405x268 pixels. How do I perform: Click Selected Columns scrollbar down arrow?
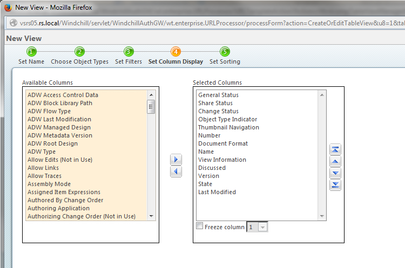point(322,216)
